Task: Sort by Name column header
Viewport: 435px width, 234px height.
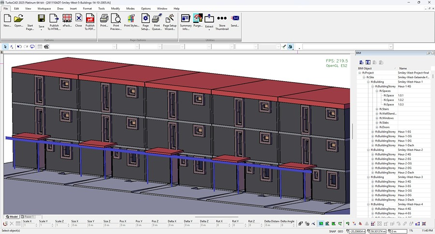Action: 415,68
